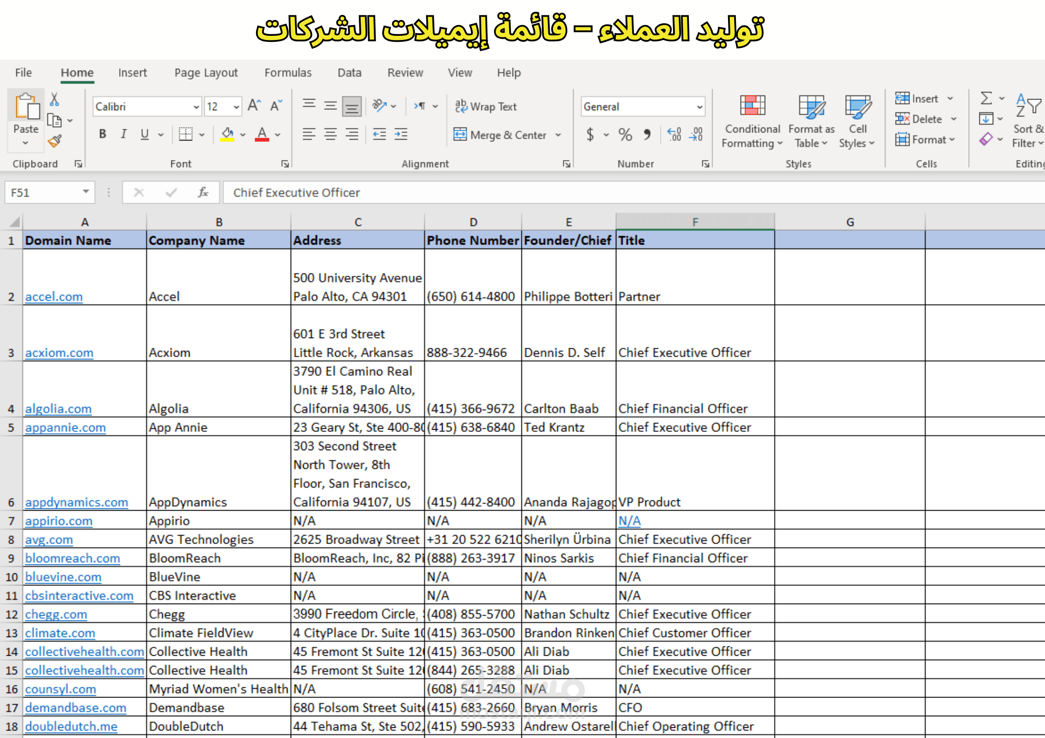The width and height of the screenshot is (1045, 738).
Task: Open the fill color dropdown arrow
Action: 243,135
